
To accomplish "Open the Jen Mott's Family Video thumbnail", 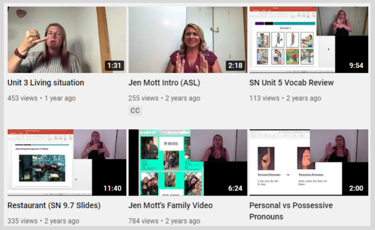I will (188, 162).
